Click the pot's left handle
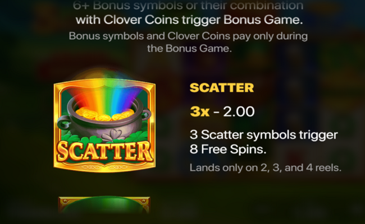Viewport: 365px width, 224px height. [63, 123]
